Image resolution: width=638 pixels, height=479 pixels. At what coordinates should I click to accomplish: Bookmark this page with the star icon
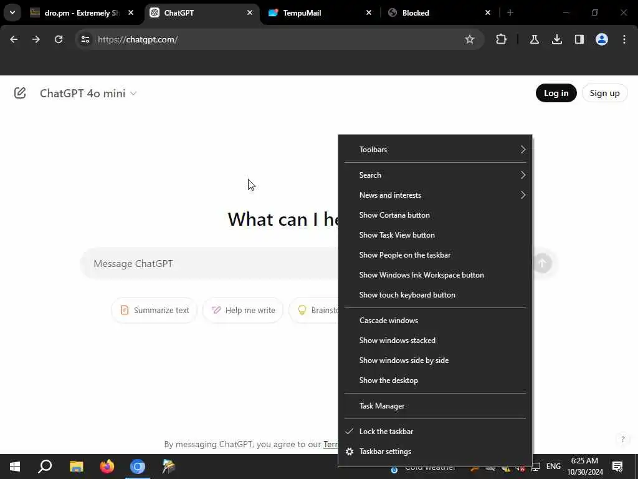(x=470, y=39)
